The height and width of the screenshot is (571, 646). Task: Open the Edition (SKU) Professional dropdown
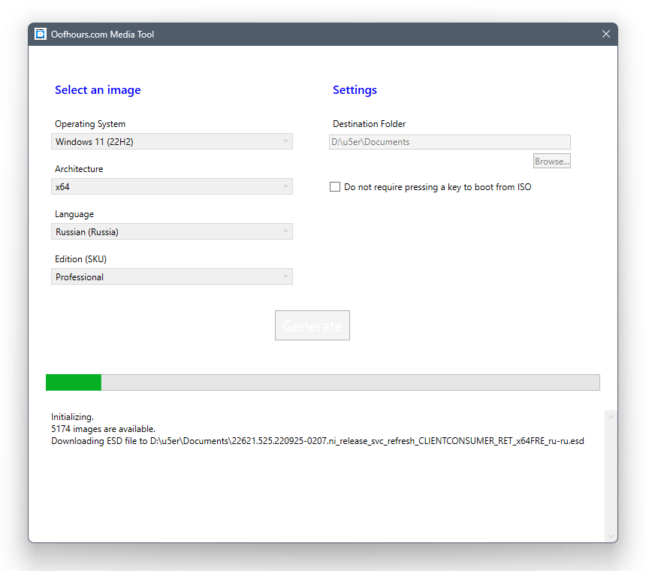coord(172,276)
